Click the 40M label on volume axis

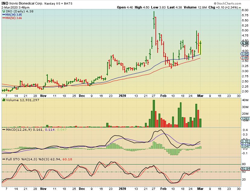[x=245, y=100]
